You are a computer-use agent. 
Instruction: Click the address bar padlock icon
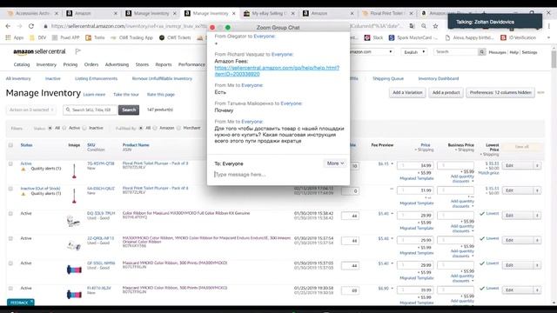pos(45,26)
